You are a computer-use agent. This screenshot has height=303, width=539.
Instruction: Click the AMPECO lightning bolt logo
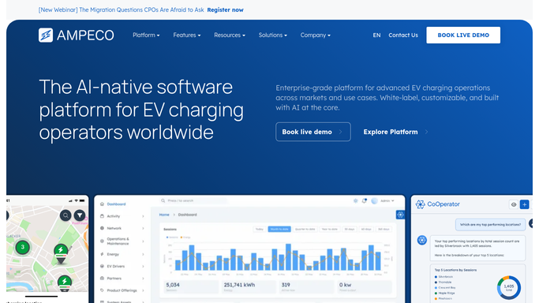coord(46,35)
